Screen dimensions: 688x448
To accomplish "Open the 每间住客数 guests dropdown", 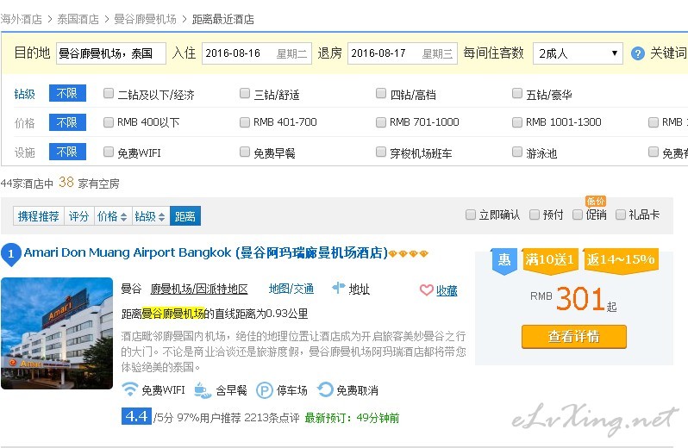I will pos(578,53).
